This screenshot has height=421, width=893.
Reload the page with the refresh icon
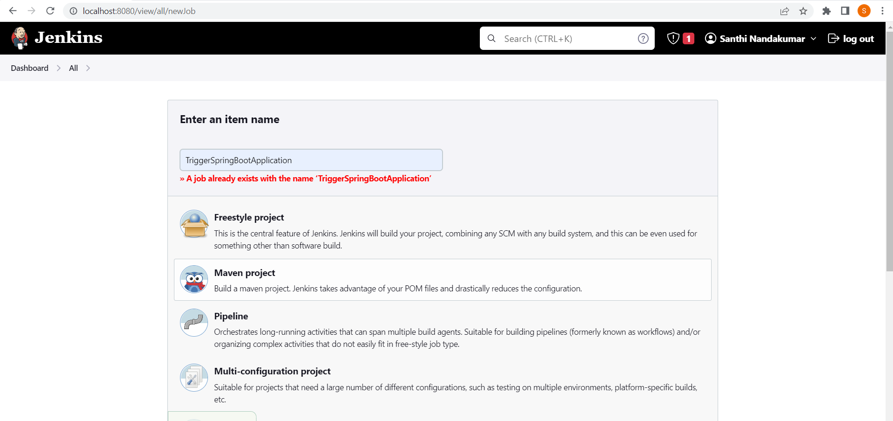[50, 11]
